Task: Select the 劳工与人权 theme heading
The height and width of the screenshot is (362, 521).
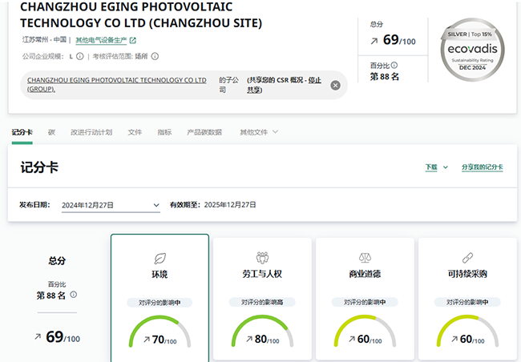Action: [x=262, y=274]
